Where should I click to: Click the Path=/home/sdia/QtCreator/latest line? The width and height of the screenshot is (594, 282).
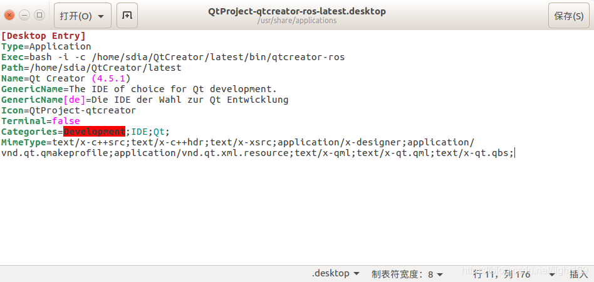[91, 68]
